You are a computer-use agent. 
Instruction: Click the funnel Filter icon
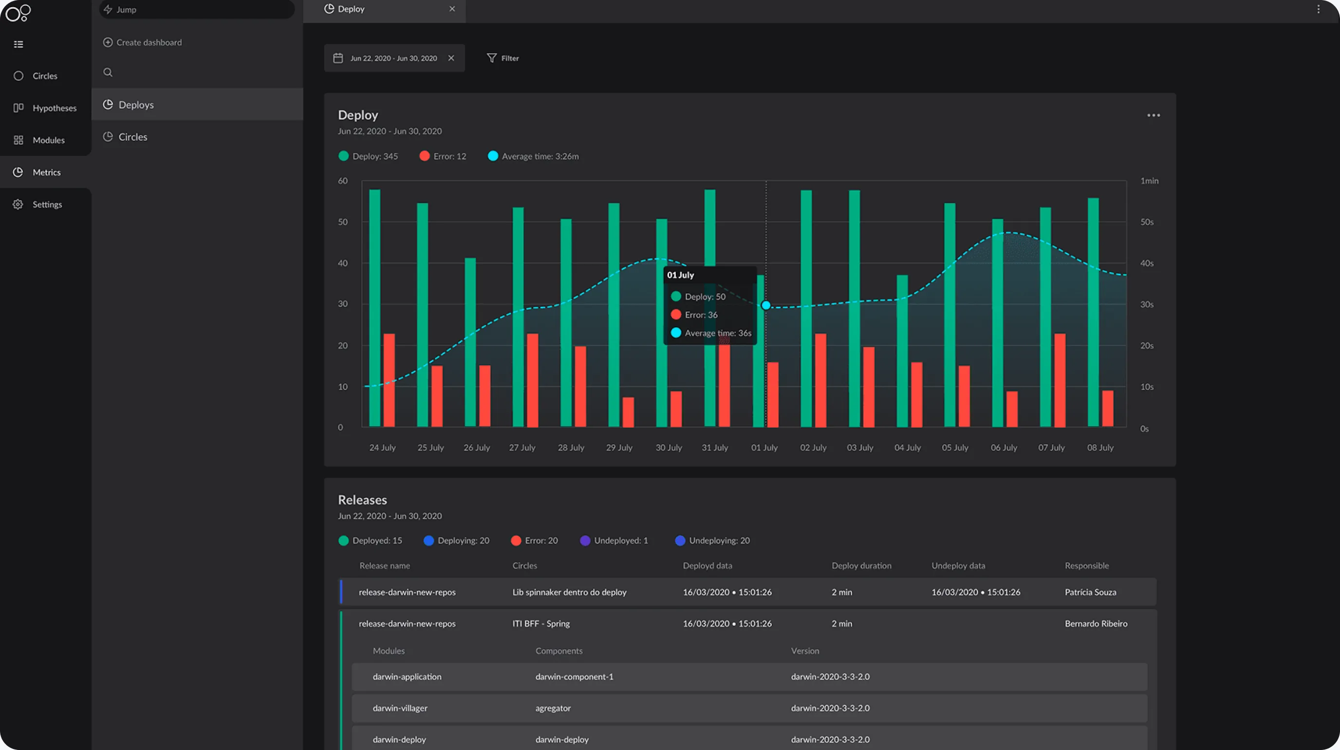click(492, 58)
